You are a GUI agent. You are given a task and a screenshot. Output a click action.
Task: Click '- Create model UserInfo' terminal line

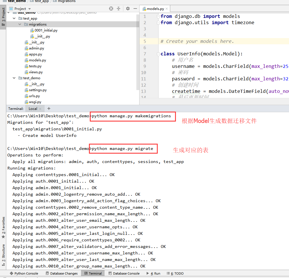[x=47, y=135]
